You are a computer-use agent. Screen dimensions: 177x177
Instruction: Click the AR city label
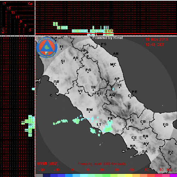pyautogui.click(x=76, y=58)
